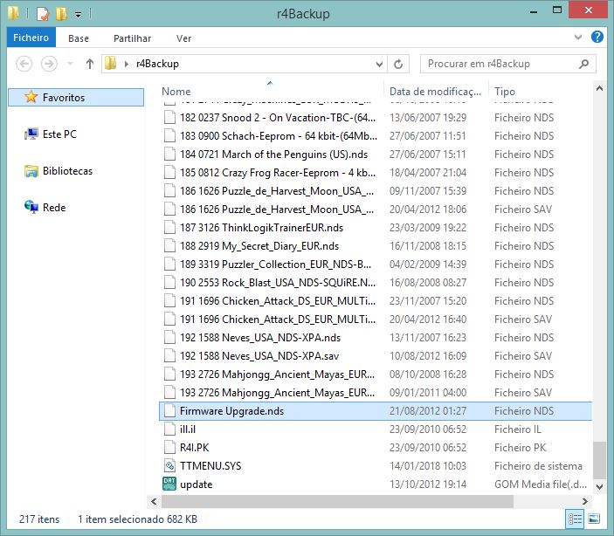Select the ill.il file
The image size is (614, 536).
tap(376, 429)
